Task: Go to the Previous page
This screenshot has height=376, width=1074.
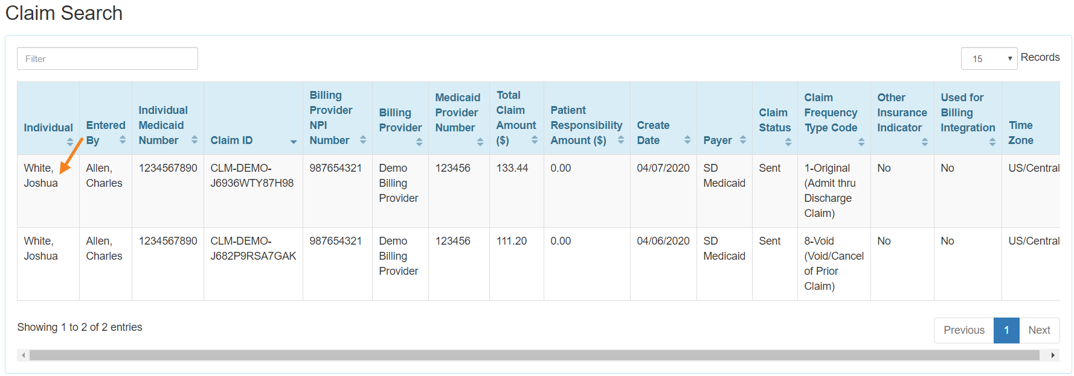Action: tap(963, 330)
